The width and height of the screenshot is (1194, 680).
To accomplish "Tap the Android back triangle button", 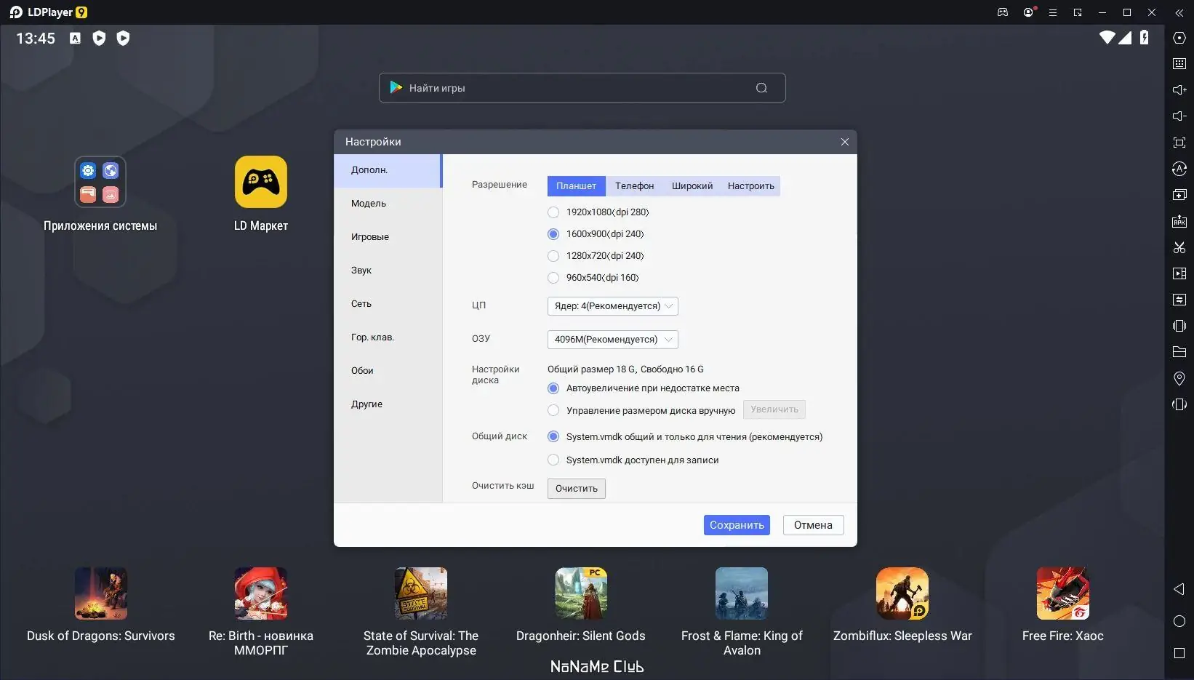I will tap(1179, 589).
